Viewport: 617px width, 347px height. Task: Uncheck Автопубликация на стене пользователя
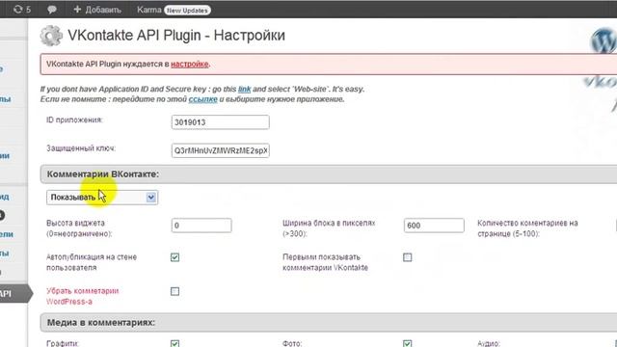point(175,257)
